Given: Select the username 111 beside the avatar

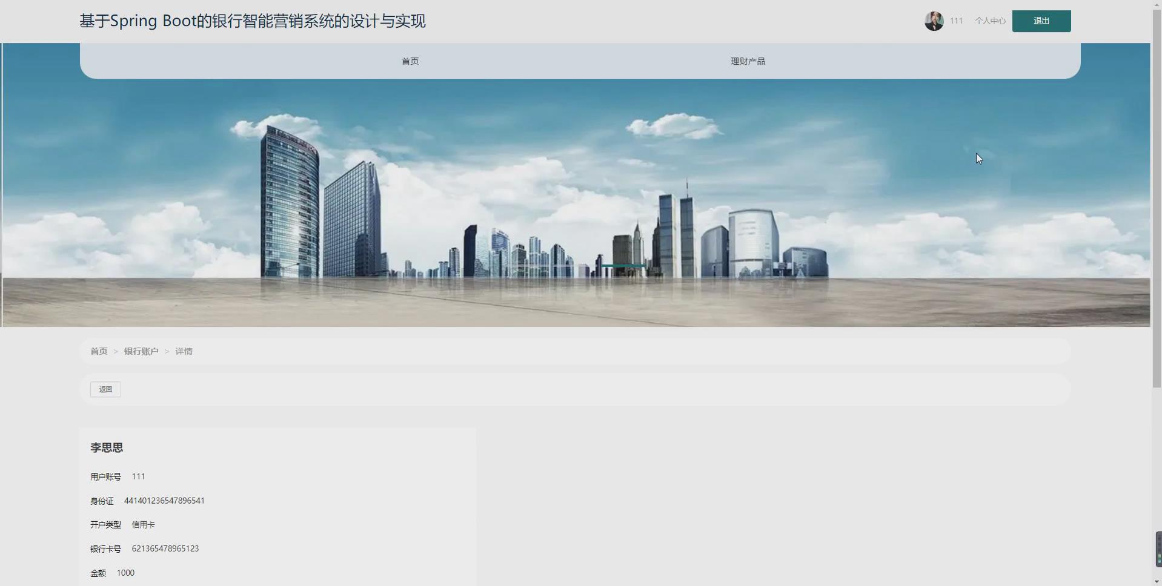Looking at the screenshot, I should [957, 20].
